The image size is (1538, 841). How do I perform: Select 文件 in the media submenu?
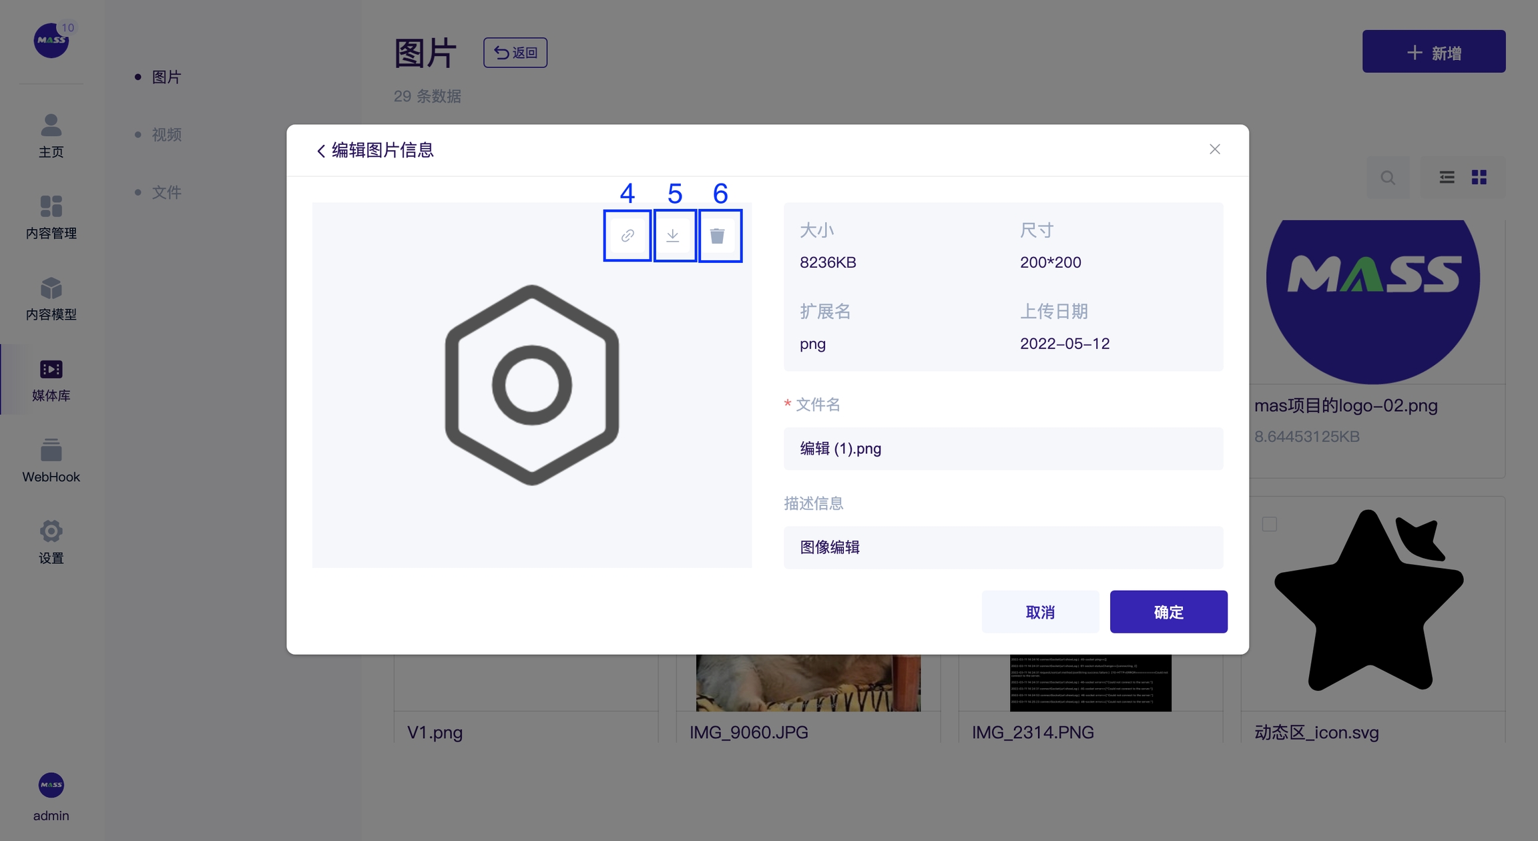pos(166,192)
